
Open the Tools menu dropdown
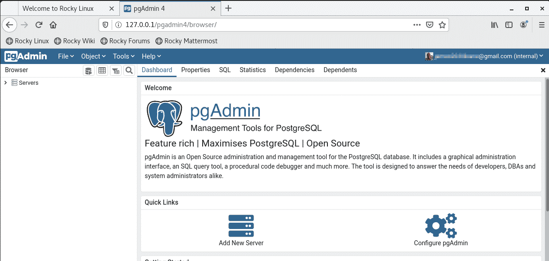click(124, 56)
